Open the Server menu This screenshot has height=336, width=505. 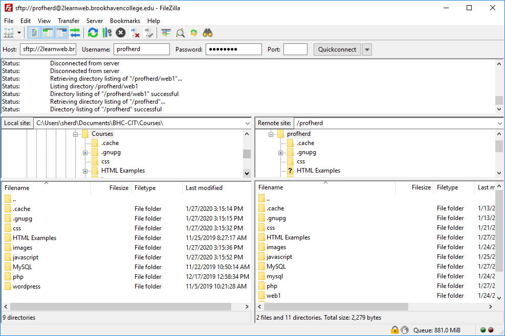coord(94,21)
